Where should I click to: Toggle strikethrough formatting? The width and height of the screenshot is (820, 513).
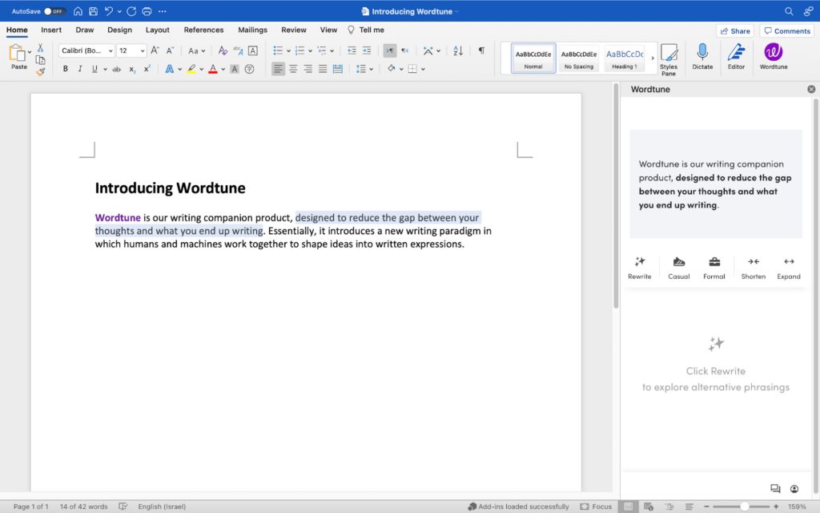(x=117, y=69)
